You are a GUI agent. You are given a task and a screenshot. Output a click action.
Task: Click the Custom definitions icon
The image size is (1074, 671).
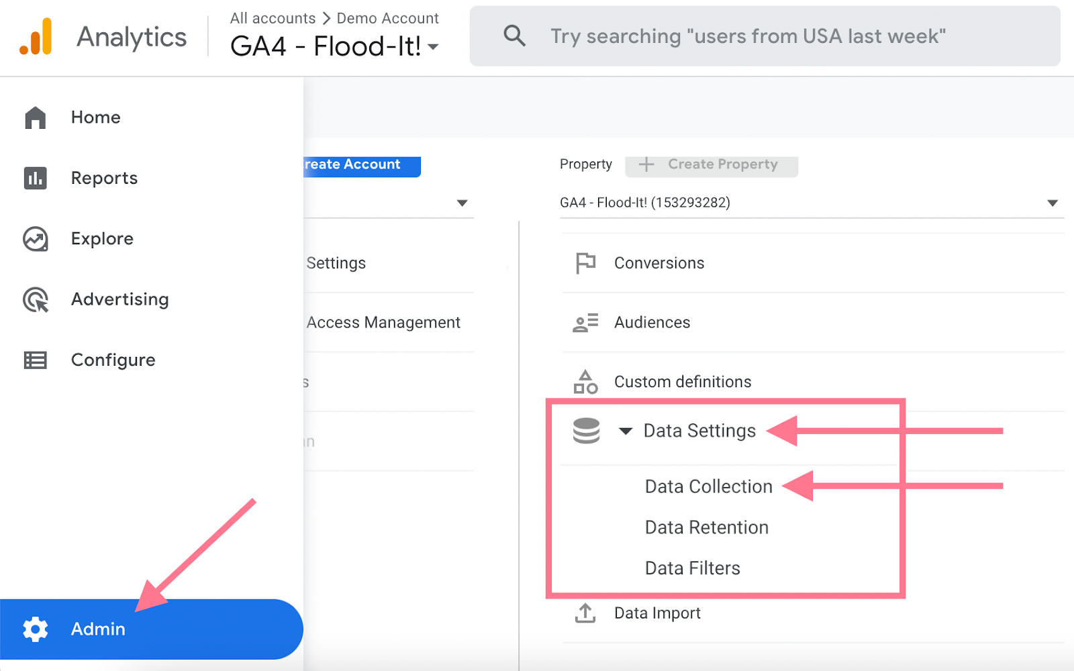point(585,381)
